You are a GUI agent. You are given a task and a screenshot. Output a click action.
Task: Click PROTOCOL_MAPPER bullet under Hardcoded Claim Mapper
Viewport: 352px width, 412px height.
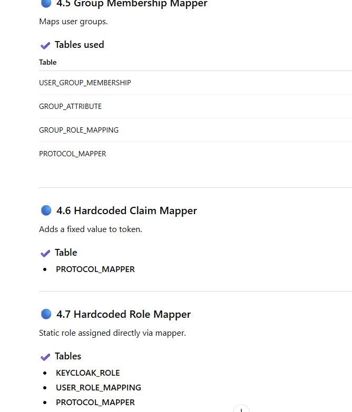[95, 269]
